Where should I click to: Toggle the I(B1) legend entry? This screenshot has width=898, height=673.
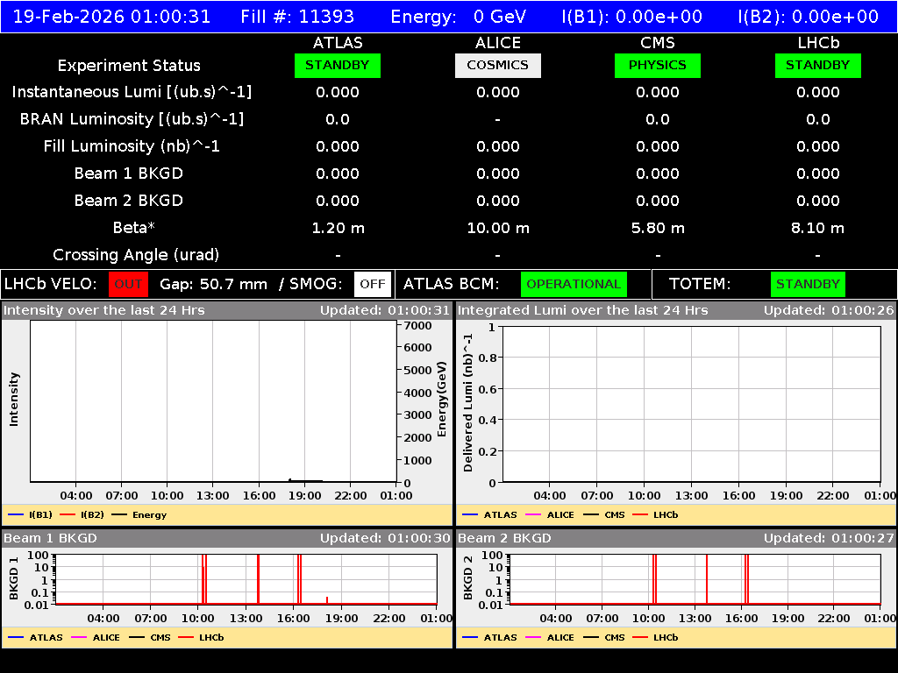27,514
